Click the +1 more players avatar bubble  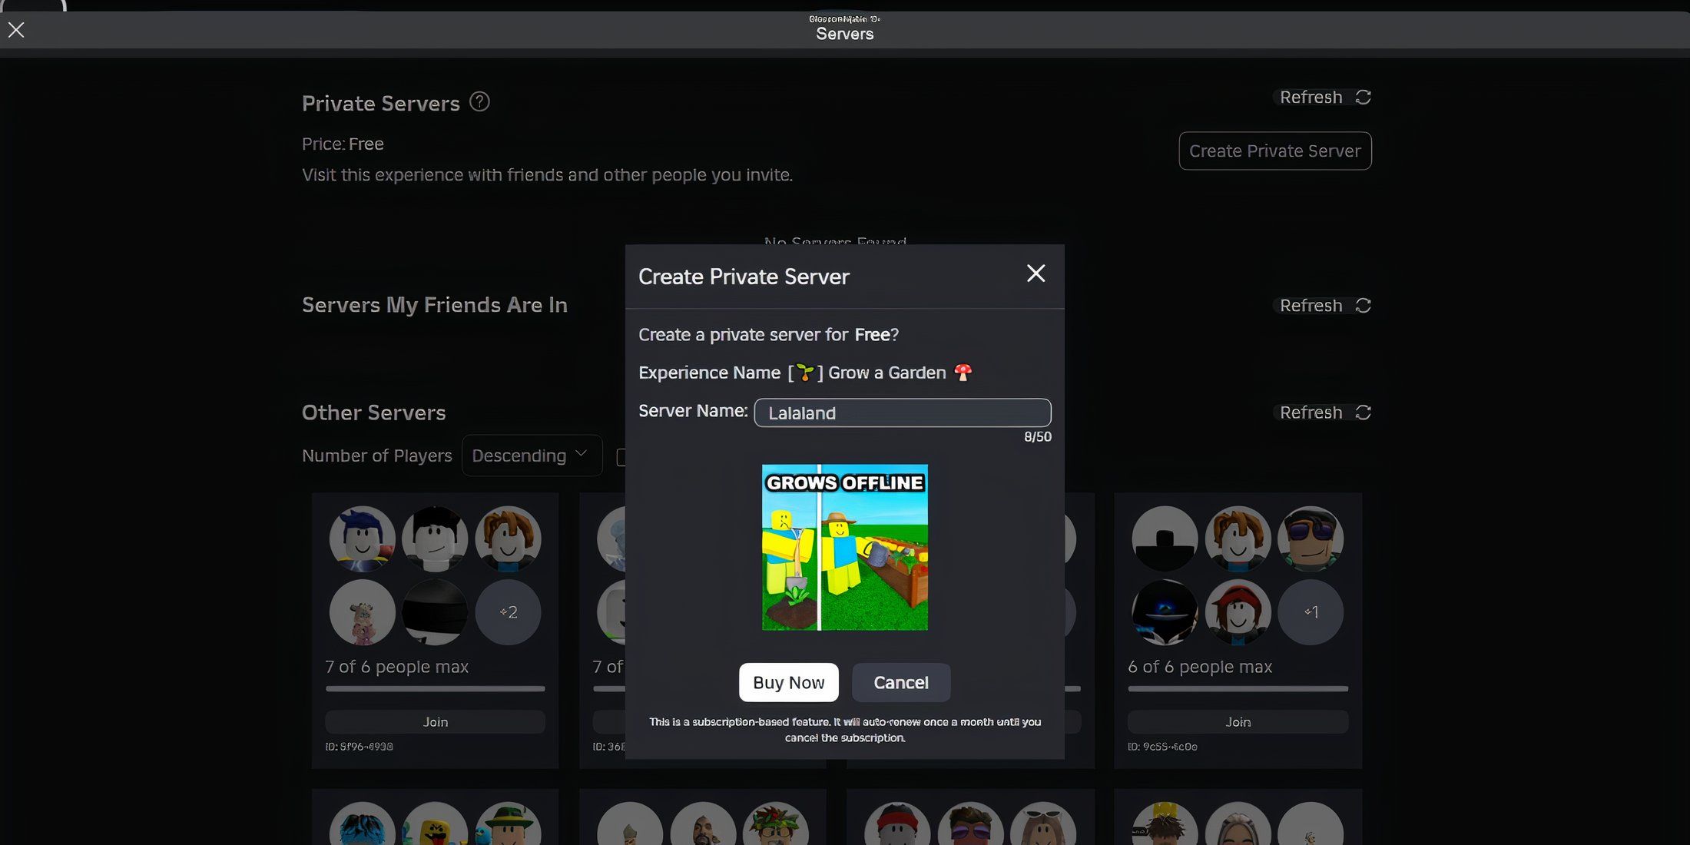(1311, 612)
